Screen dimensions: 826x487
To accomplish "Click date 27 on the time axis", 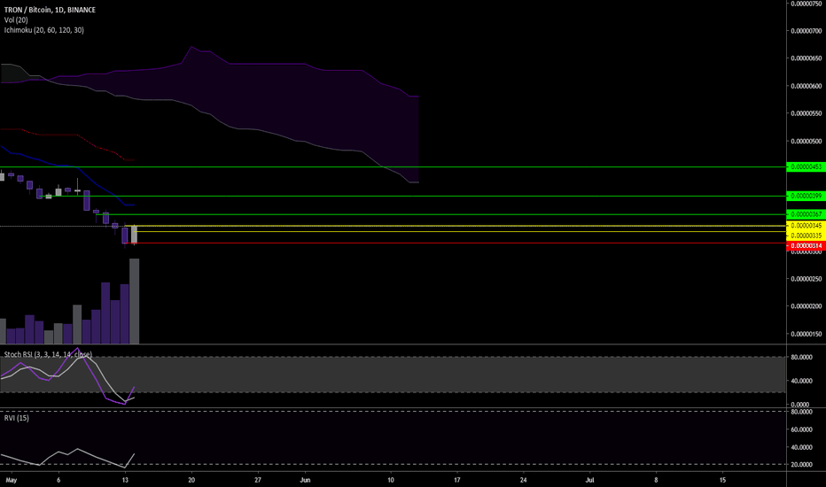I will click(258, 480).
